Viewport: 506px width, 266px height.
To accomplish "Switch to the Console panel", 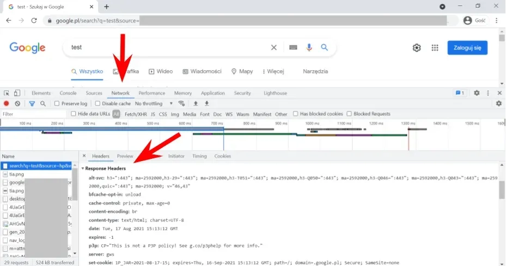I will click(x=68, y=93).
